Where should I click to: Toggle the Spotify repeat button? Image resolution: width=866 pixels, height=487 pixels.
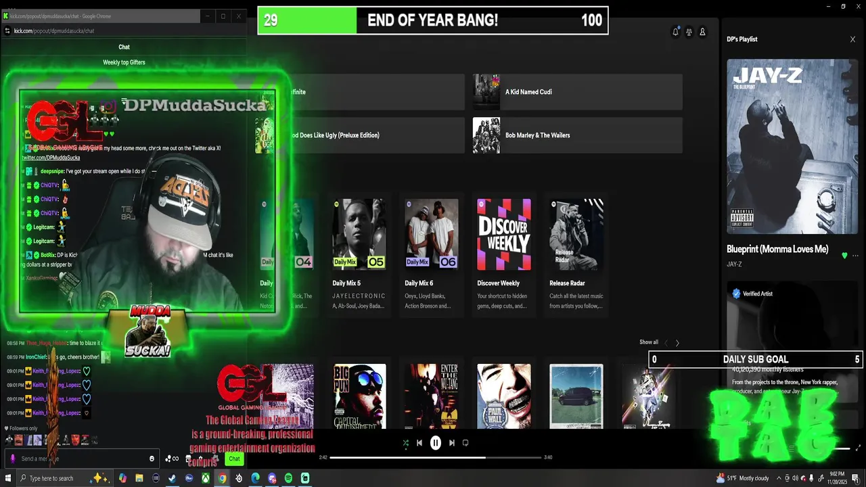[x=465, y=443]
